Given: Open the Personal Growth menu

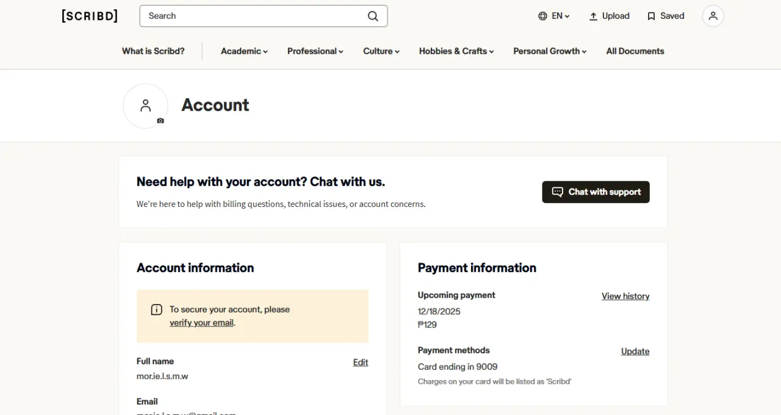Looking at the screenshot, I should [550, 51].
